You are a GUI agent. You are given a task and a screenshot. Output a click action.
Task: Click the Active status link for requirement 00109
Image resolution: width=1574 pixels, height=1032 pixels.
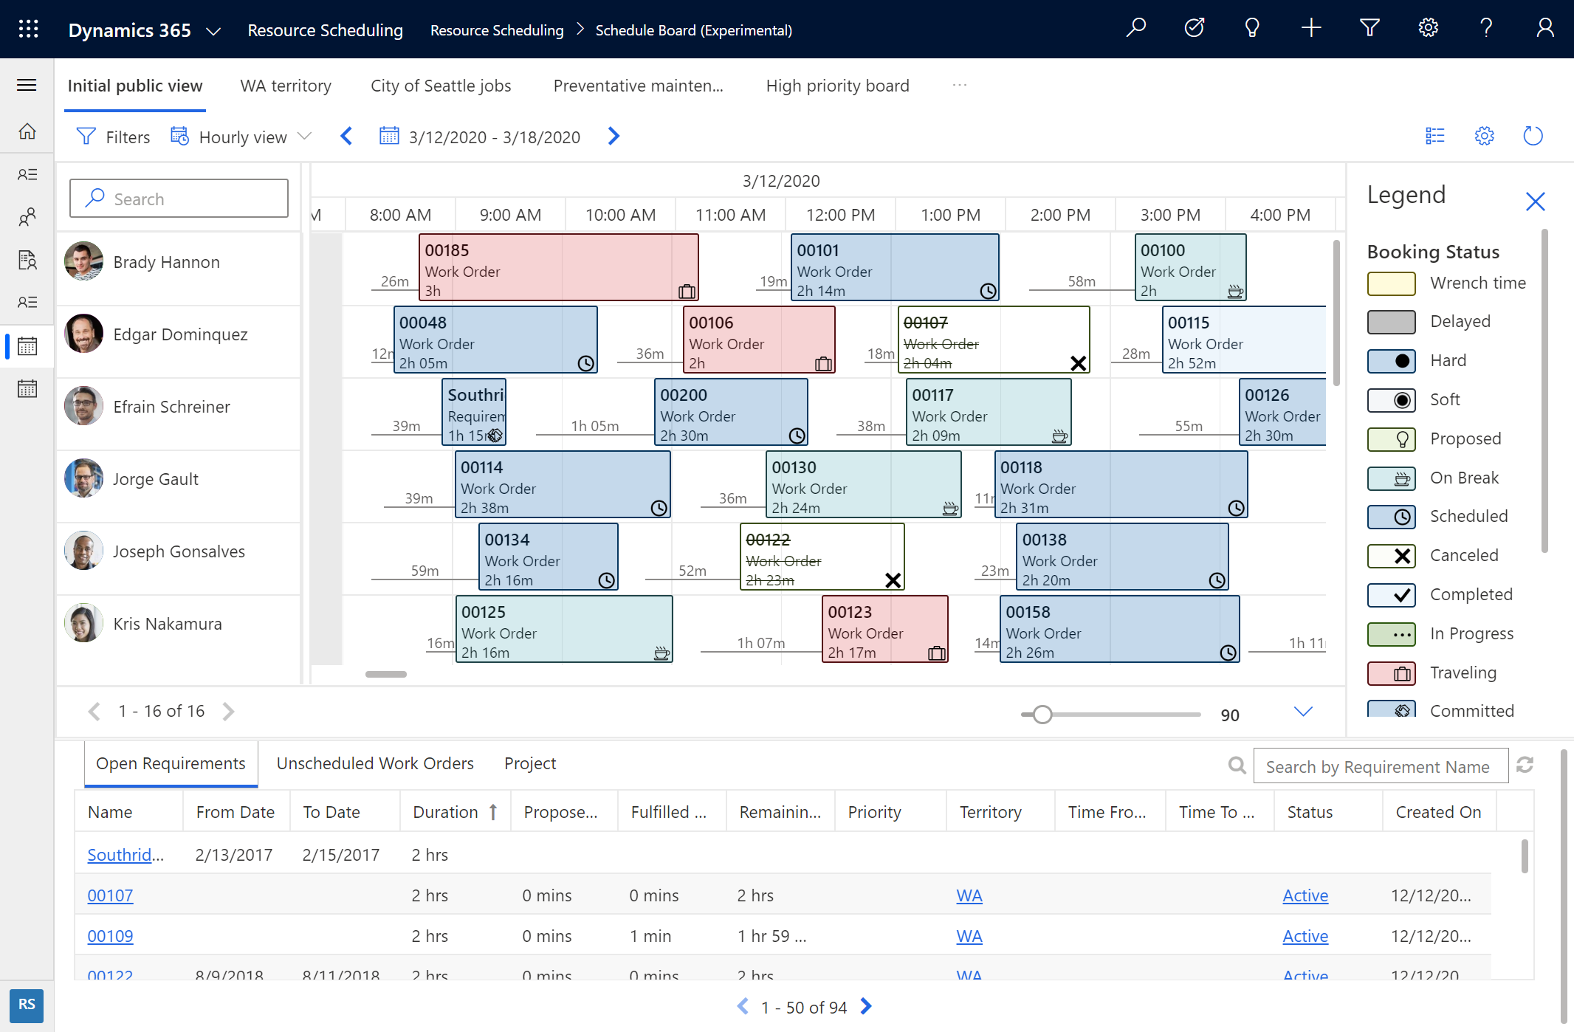tap(1306, 934)
